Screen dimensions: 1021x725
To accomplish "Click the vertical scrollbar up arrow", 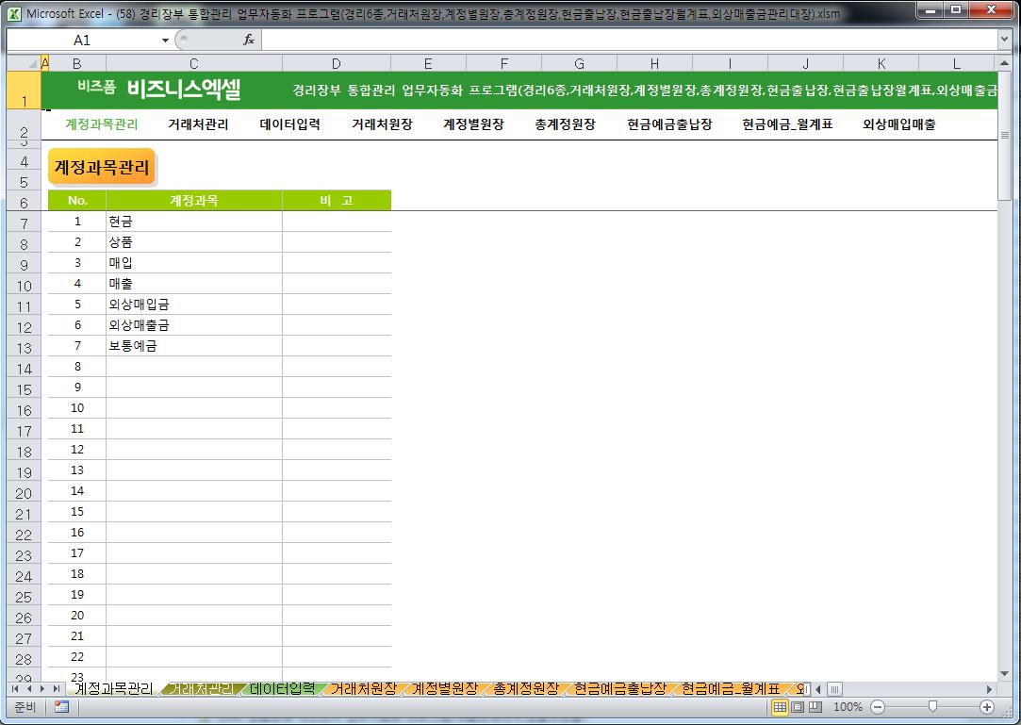I will [x=1004, y=64].
